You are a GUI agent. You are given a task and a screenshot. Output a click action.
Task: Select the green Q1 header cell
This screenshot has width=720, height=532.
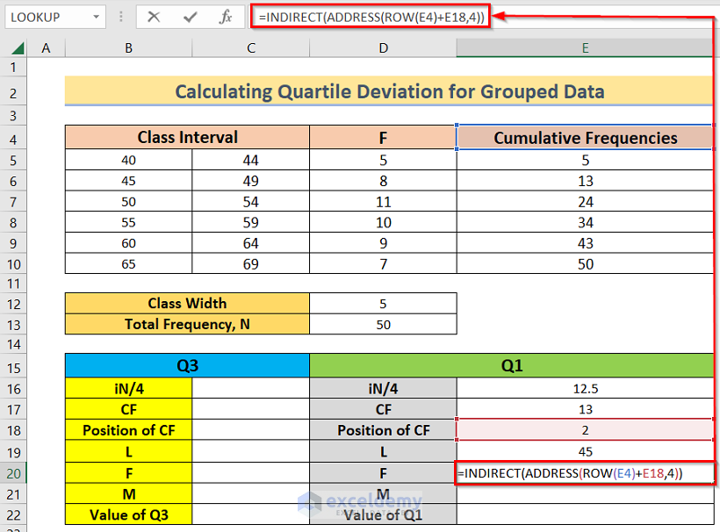(x=512, y=366)
